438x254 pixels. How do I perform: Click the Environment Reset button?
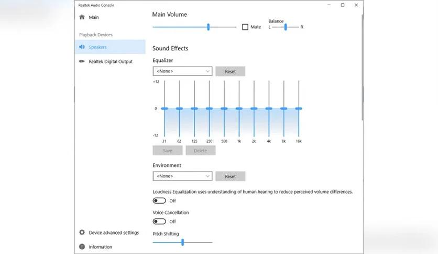(x=230, y=176)
